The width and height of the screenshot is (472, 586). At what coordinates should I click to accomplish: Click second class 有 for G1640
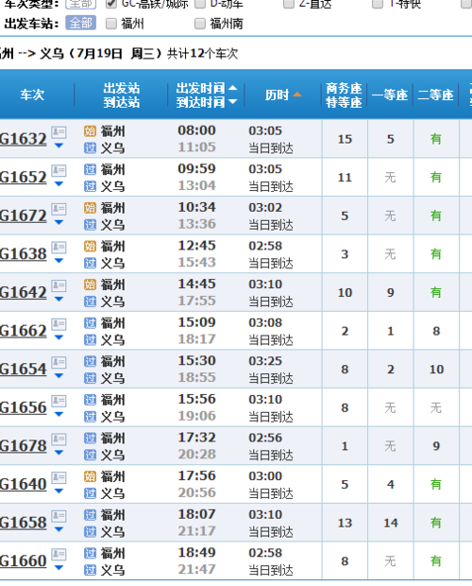click(436, 484)
